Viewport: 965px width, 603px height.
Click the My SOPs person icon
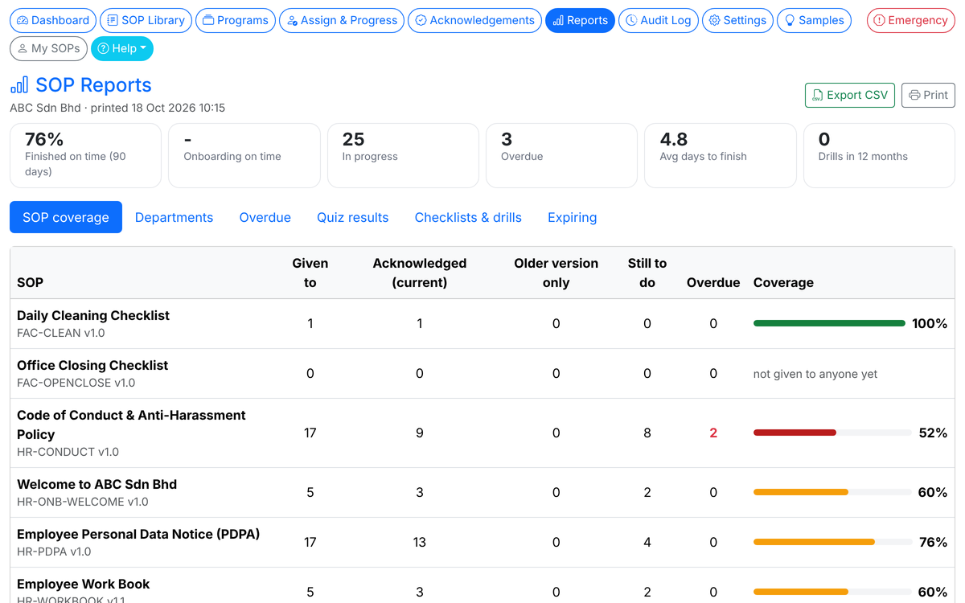23,48
